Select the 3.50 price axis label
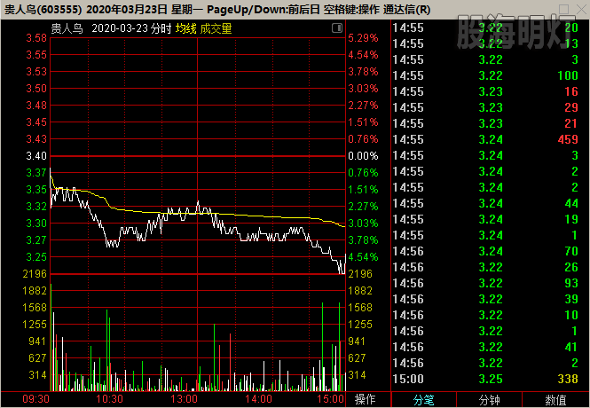 36,89
